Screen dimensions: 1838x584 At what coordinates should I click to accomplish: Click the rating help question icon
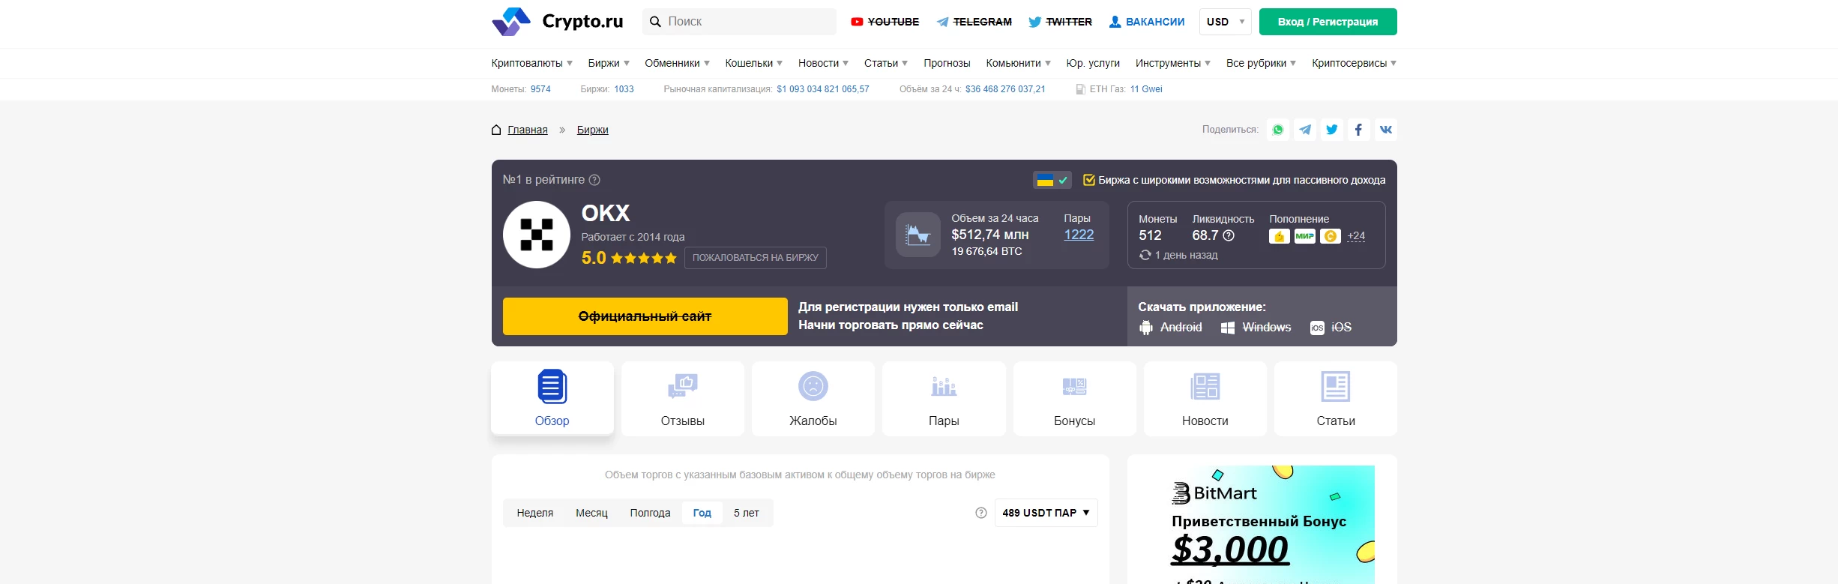[594, 180]
